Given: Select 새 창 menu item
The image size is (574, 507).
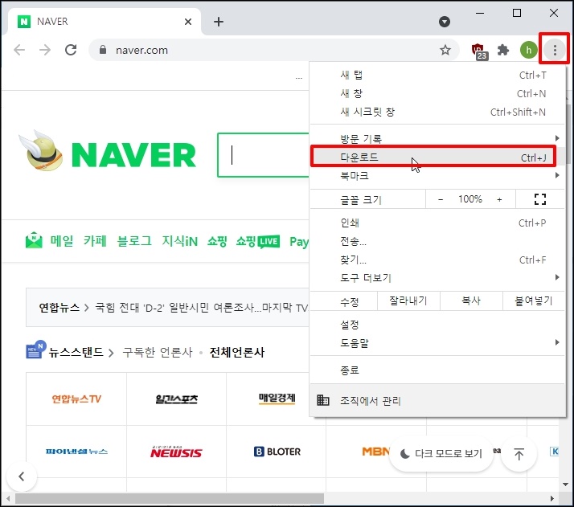Looking at the screenshot, I should [437, 94].
